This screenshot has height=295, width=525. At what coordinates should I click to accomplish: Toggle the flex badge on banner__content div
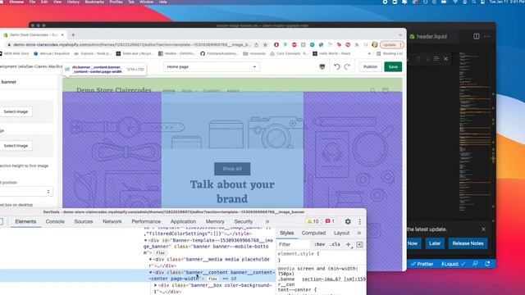[x=212, y=279]
